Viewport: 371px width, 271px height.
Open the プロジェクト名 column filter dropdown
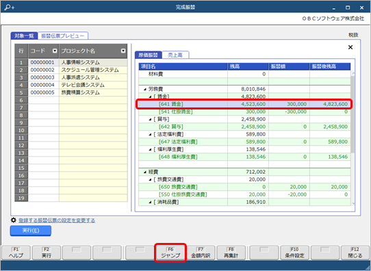(x=123, y=51)
